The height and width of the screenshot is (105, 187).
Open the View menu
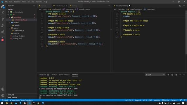[24, 2]
